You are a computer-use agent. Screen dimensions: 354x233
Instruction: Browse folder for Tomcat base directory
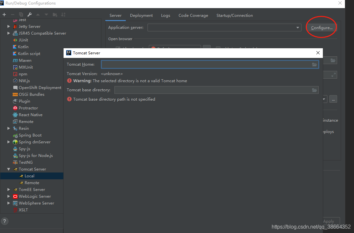click(x=314, y=90)
